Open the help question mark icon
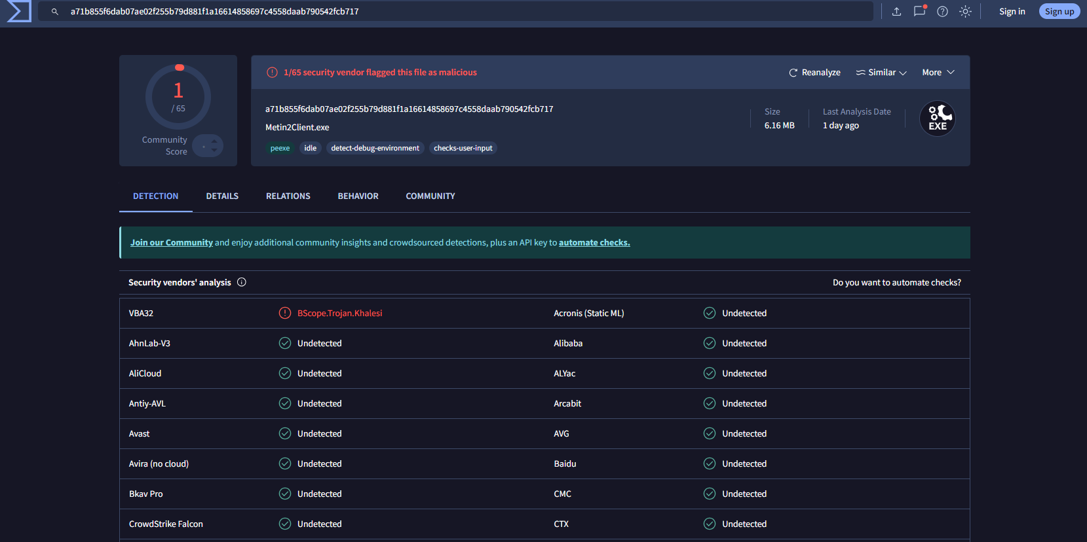 (942, 11)
